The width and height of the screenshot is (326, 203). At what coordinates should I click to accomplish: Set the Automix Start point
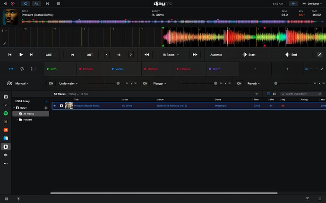point(249,55)
